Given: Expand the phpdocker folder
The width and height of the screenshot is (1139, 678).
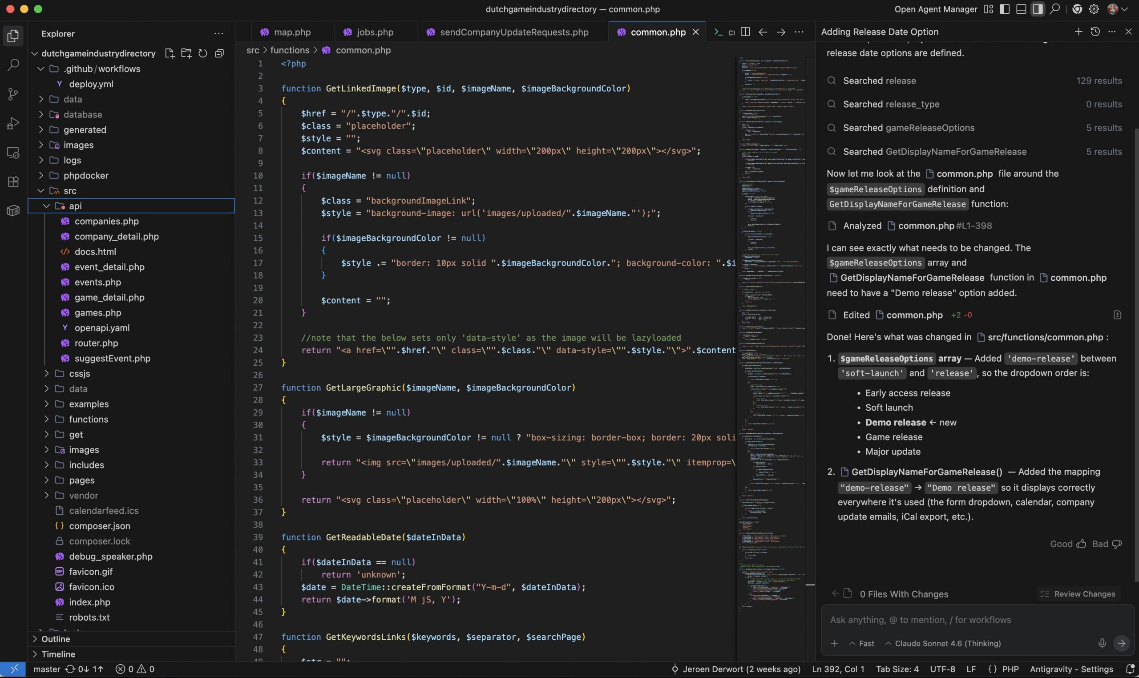Looking at the screenshot, I should pos(85,175).
